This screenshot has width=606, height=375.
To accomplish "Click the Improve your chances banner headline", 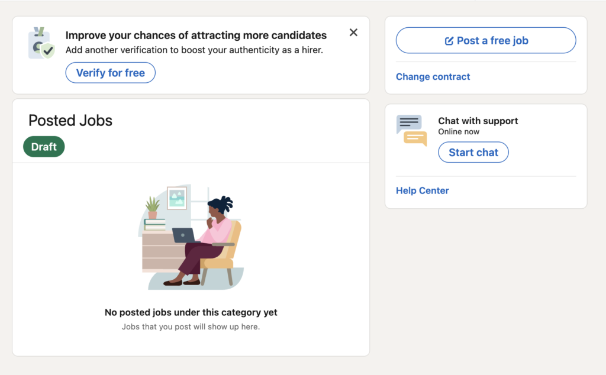I will pyautogui.click(x=196, y=35).
